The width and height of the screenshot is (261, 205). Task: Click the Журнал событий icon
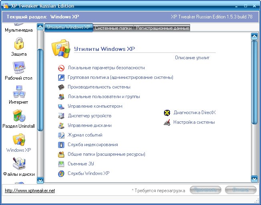(61, 135)
